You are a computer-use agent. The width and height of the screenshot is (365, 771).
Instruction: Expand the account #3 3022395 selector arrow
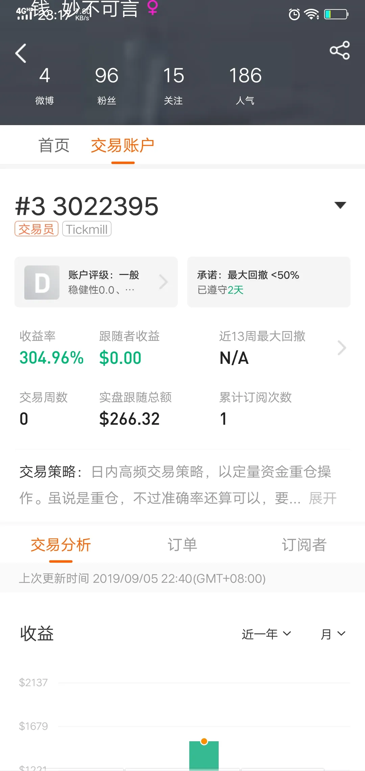coord(340,205)
